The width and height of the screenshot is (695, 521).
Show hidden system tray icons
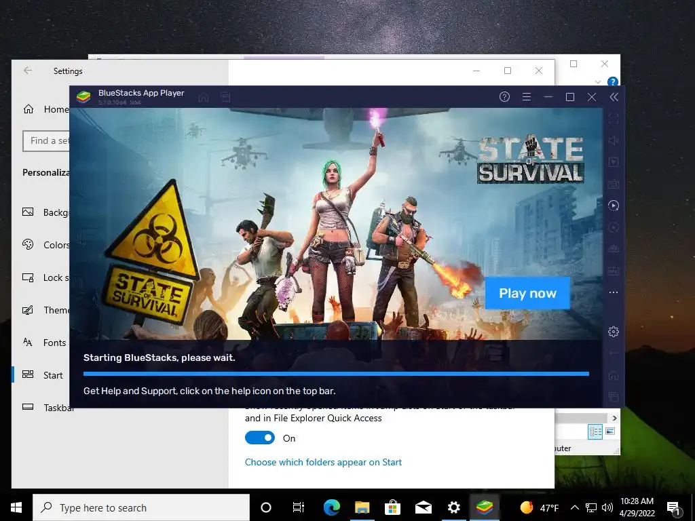point(574,507)
